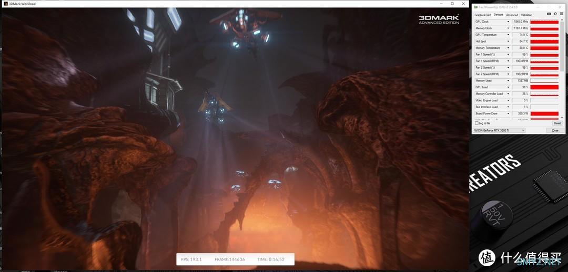Enable the Log to file checkbox

point(476,123)
